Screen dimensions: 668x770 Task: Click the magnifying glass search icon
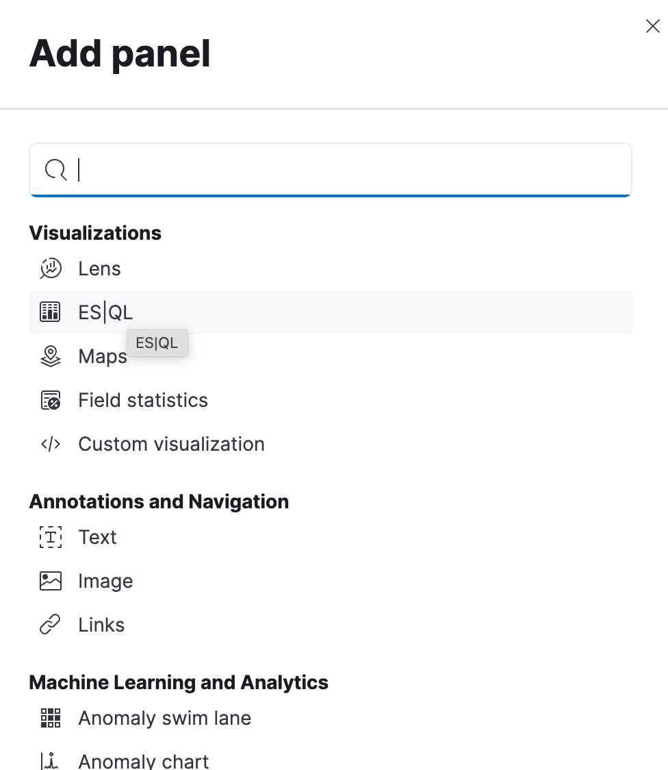55,170
